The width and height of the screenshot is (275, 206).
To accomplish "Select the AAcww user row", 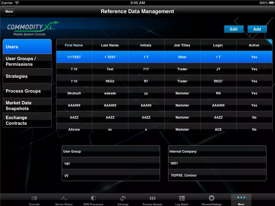I will (164, 127).
